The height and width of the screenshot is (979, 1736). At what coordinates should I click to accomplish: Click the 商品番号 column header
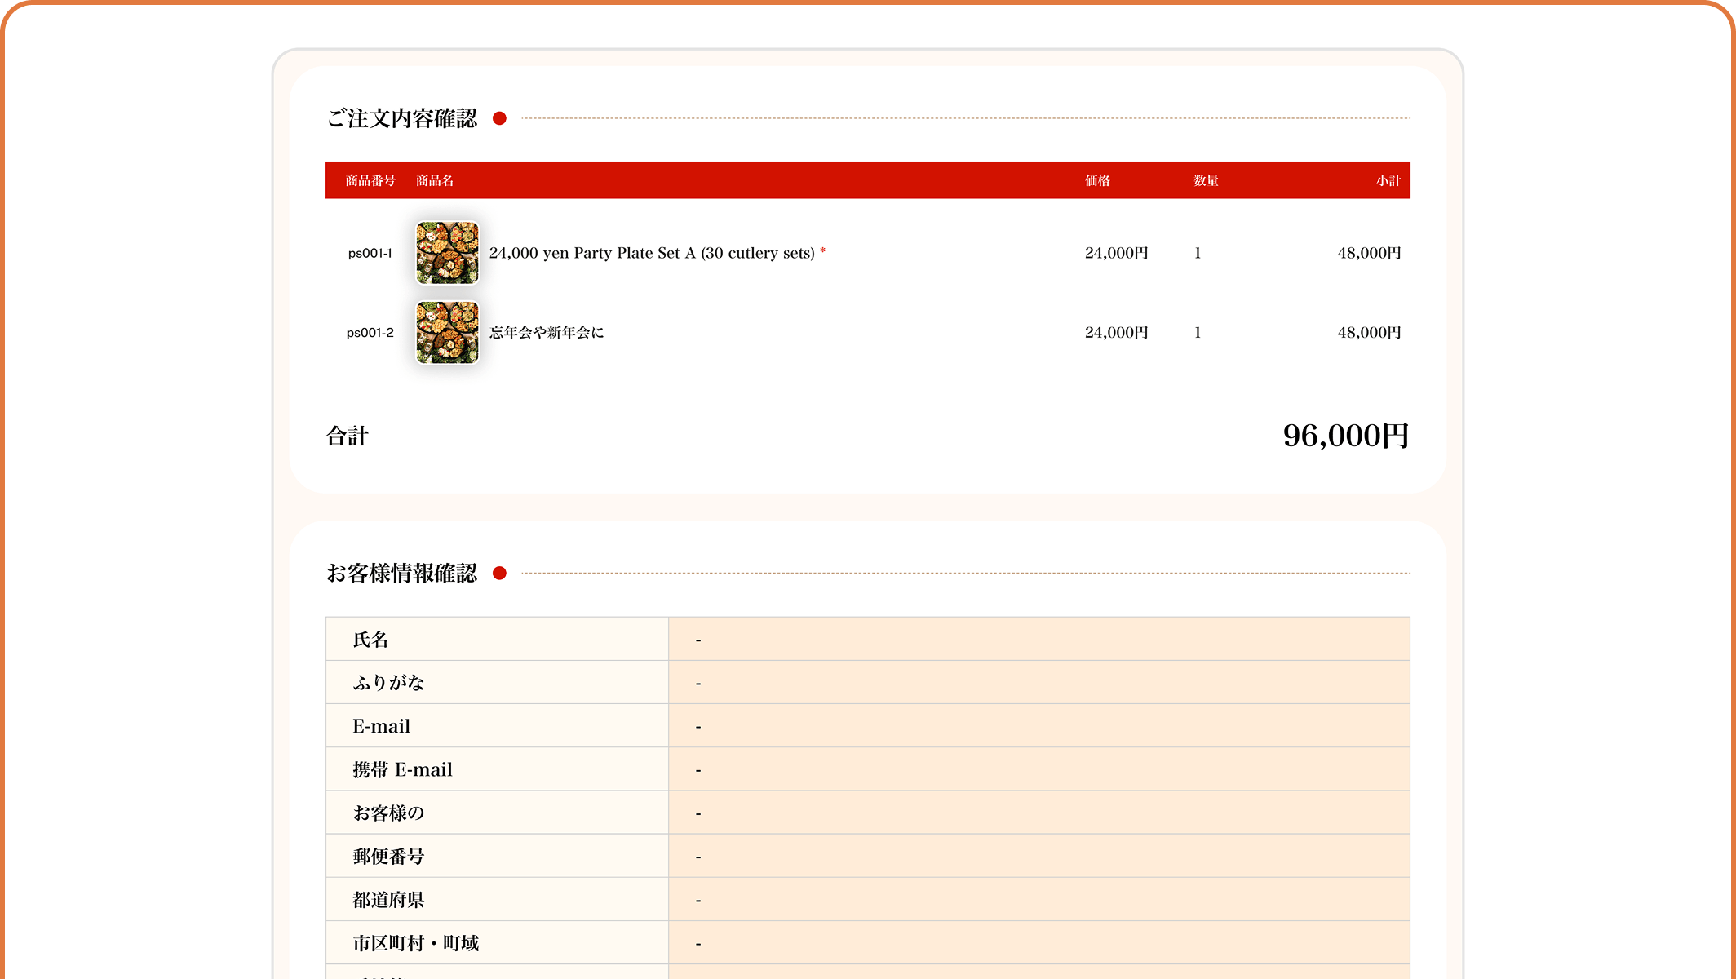(370, 180)
